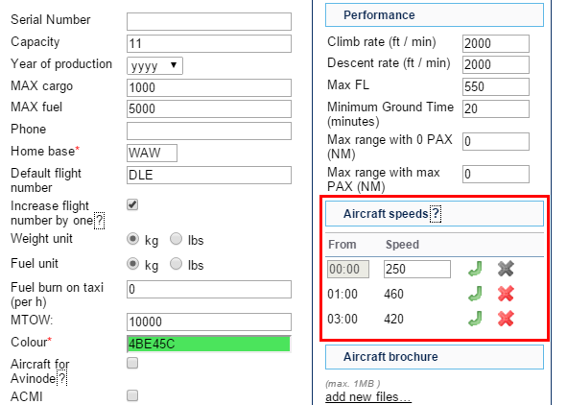The height and width of the screenshot is (405, 567).
Task: Click the speed input showing 250
Action: [x=417, y=269]
